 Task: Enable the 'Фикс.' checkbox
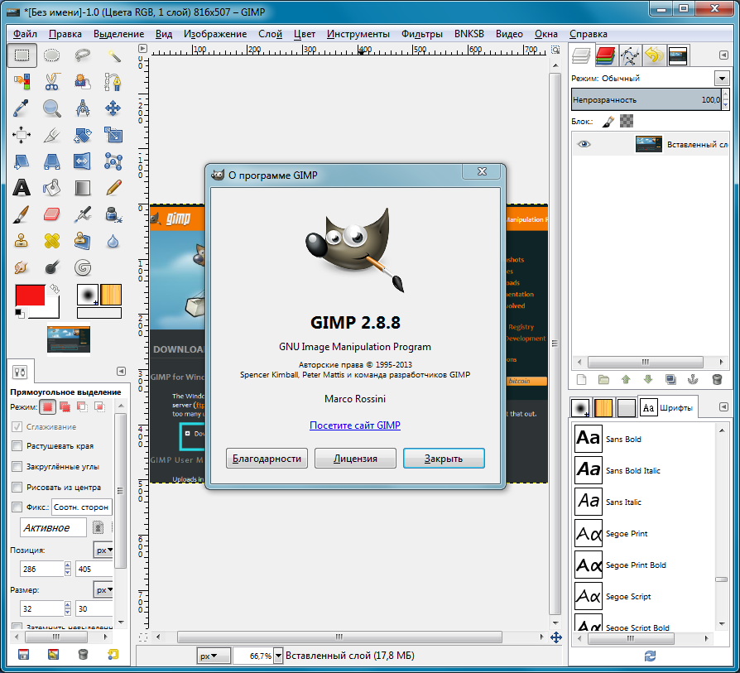pos(17,507)
